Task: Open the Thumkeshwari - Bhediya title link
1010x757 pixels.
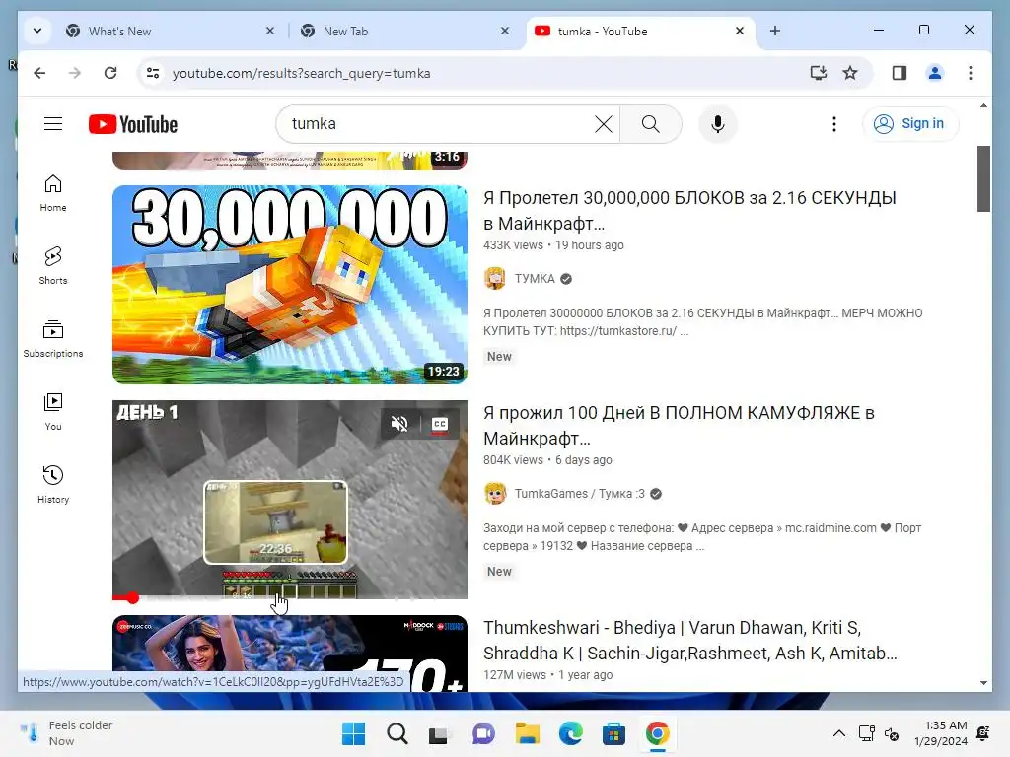Action: coord(689,641)
